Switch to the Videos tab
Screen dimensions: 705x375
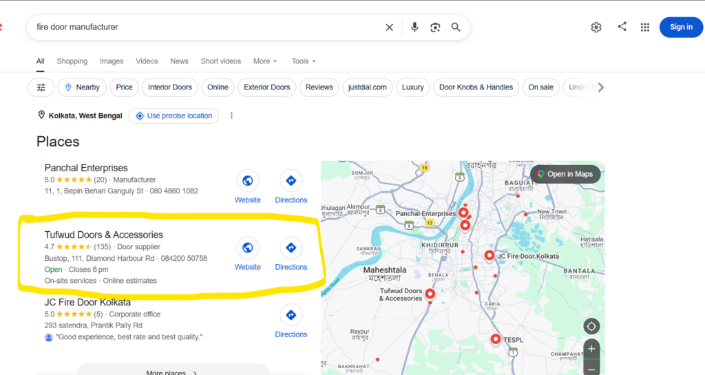(x=147, y=61)
